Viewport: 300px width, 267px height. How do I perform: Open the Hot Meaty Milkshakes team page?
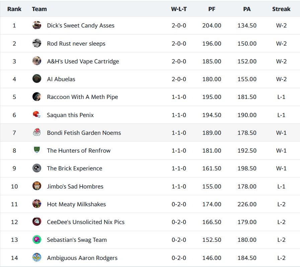coord(76,204)
